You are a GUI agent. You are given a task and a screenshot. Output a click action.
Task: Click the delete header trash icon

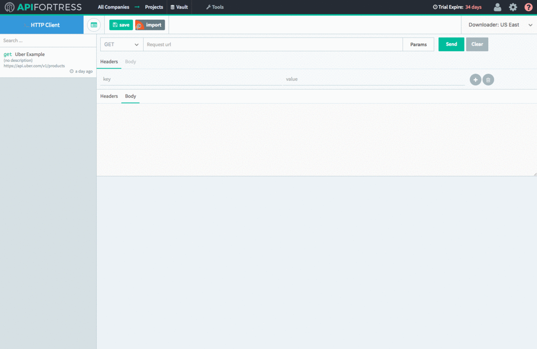tap(488, 80)
